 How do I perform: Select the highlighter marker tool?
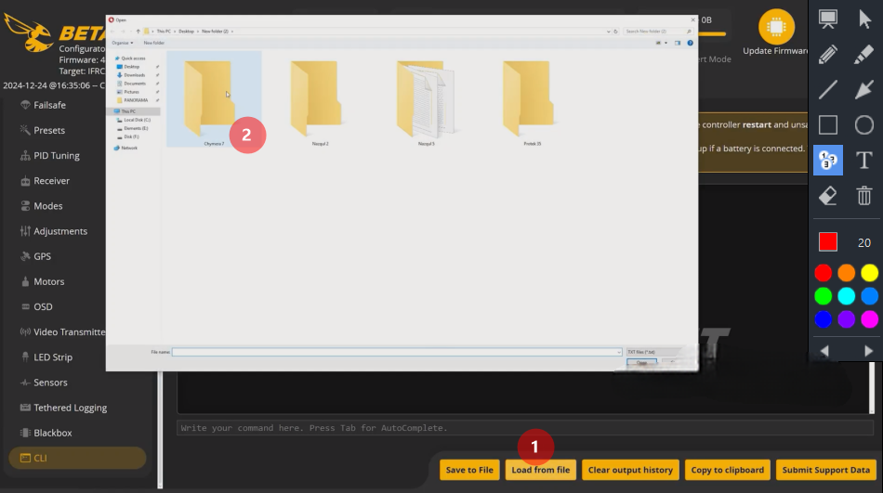pos(863,54)
